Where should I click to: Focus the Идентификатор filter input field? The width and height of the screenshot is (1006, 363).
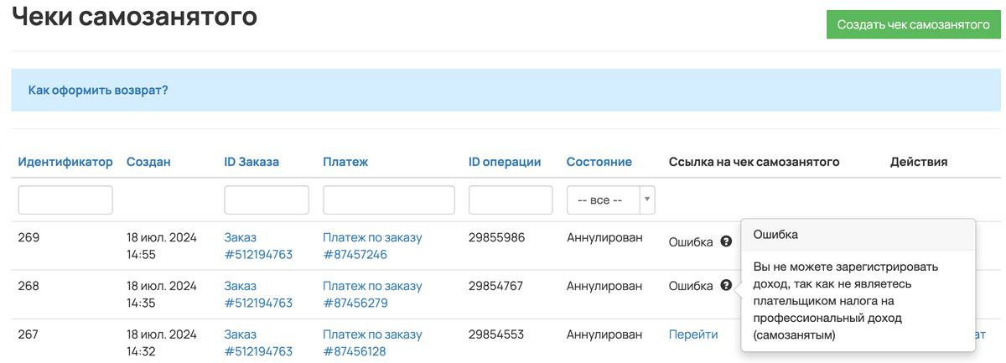pos(65,200)
